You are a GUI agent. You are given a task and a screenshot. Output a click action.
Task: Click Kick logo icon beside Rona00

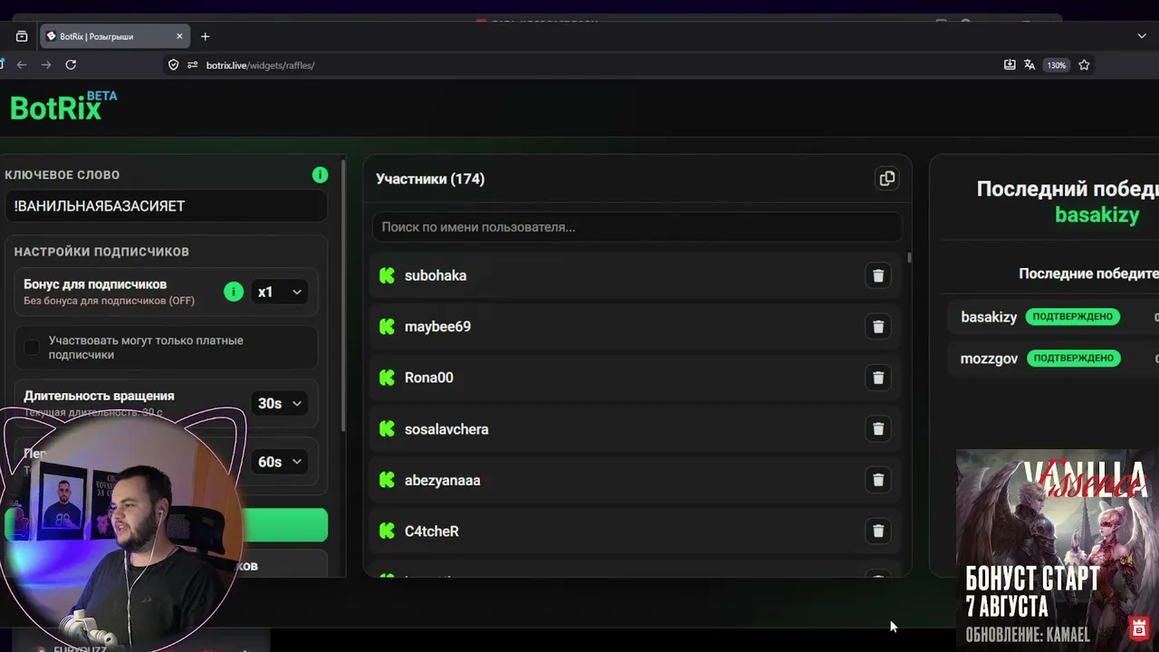coord(387,378)
